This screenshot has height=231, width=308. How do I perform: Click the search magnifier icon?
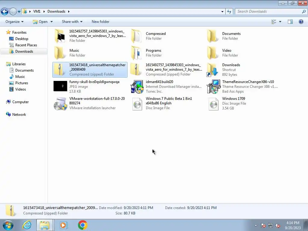pos(304,11)
